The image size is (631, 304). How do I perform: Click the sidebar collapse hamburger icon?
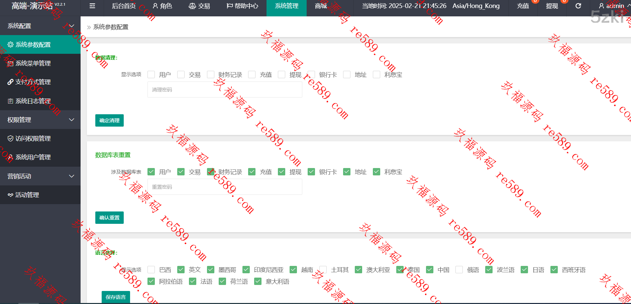(x=92, y=6)
